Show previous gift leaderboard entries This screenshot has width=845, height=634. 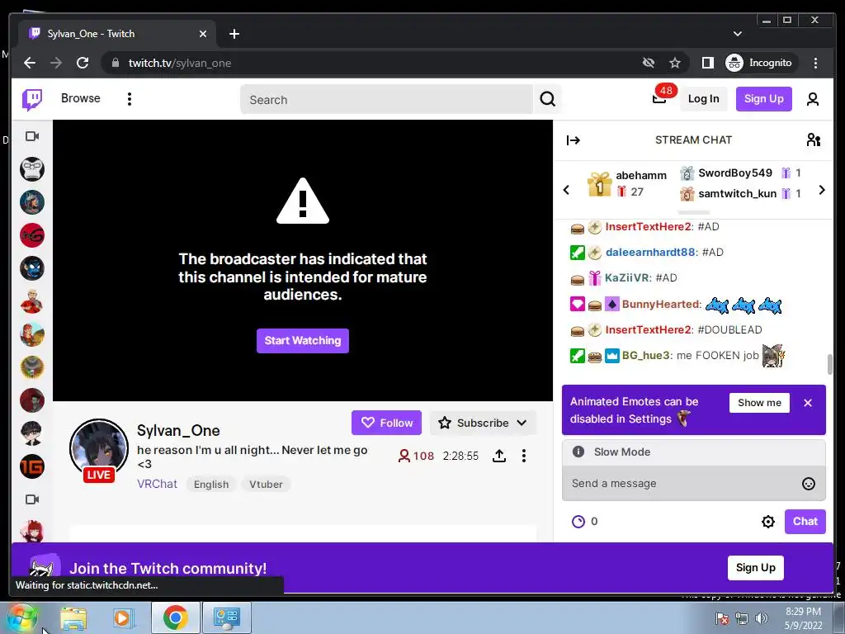pos(566,190)
